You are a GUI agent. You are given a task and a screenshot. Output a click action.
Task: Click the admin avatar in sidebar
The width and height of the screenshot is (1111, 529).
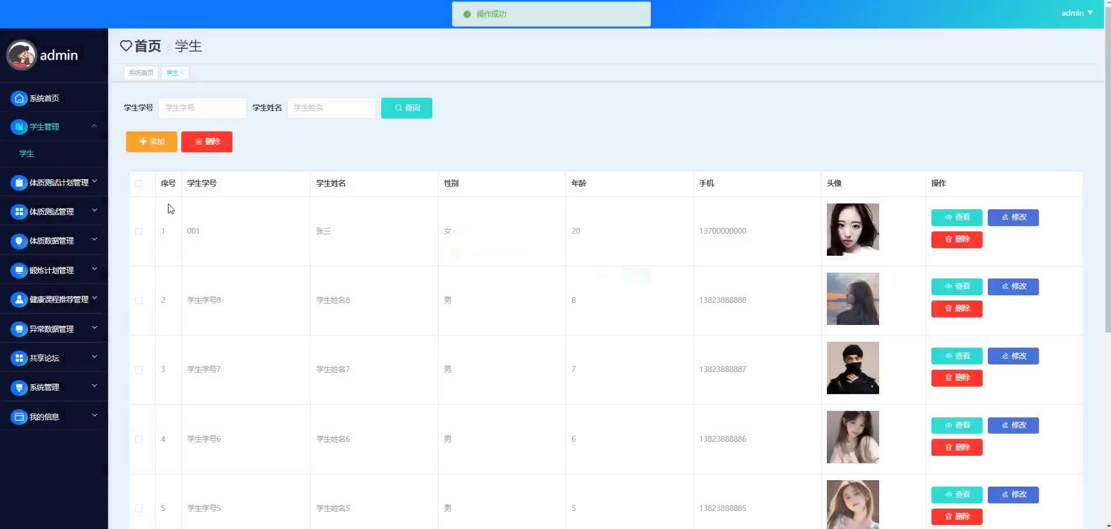(x=21, y=55)
